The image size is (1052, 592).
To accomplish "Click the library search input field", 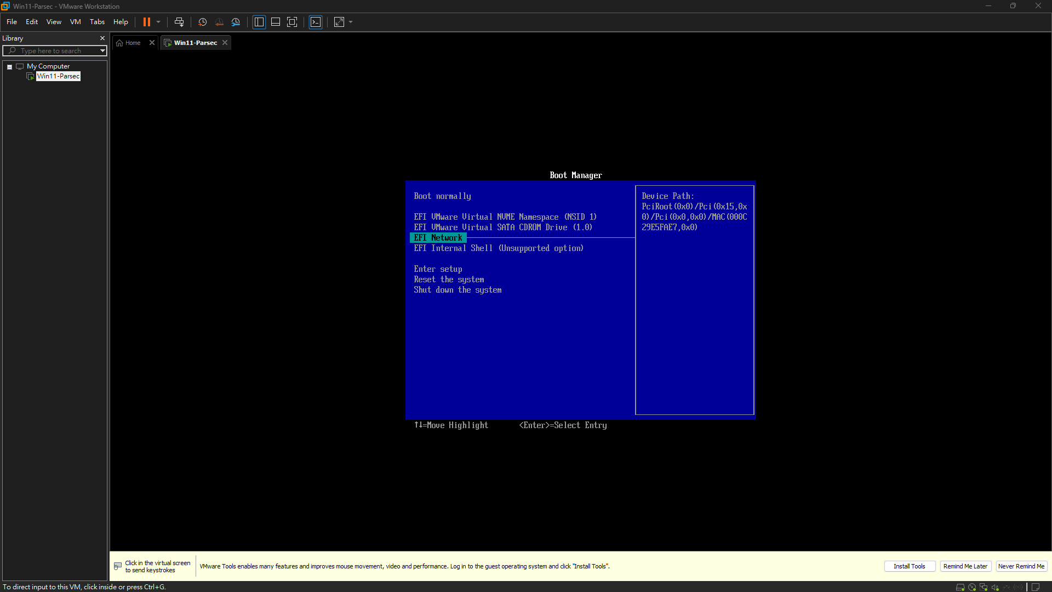I will (x=53, y=51).
